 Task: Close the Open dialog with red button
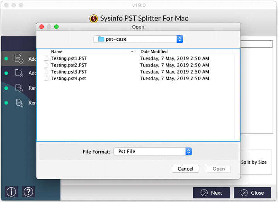(42, 27)
